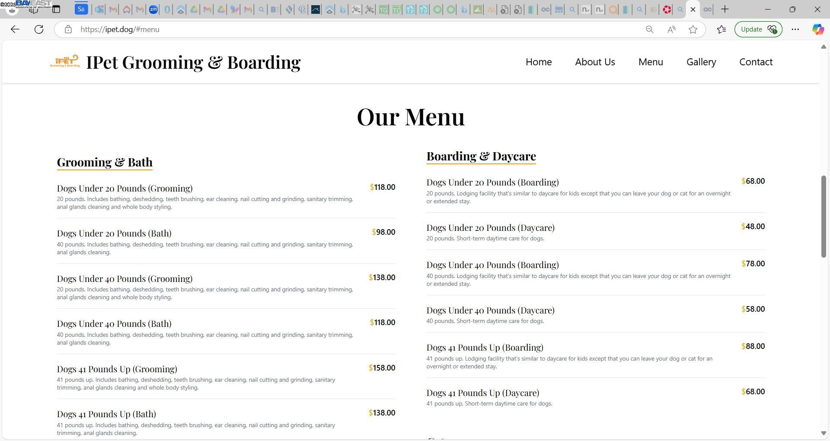Open tab actions menu icon
The width and height of the screenshot is (830, 441).
point(56,9)
